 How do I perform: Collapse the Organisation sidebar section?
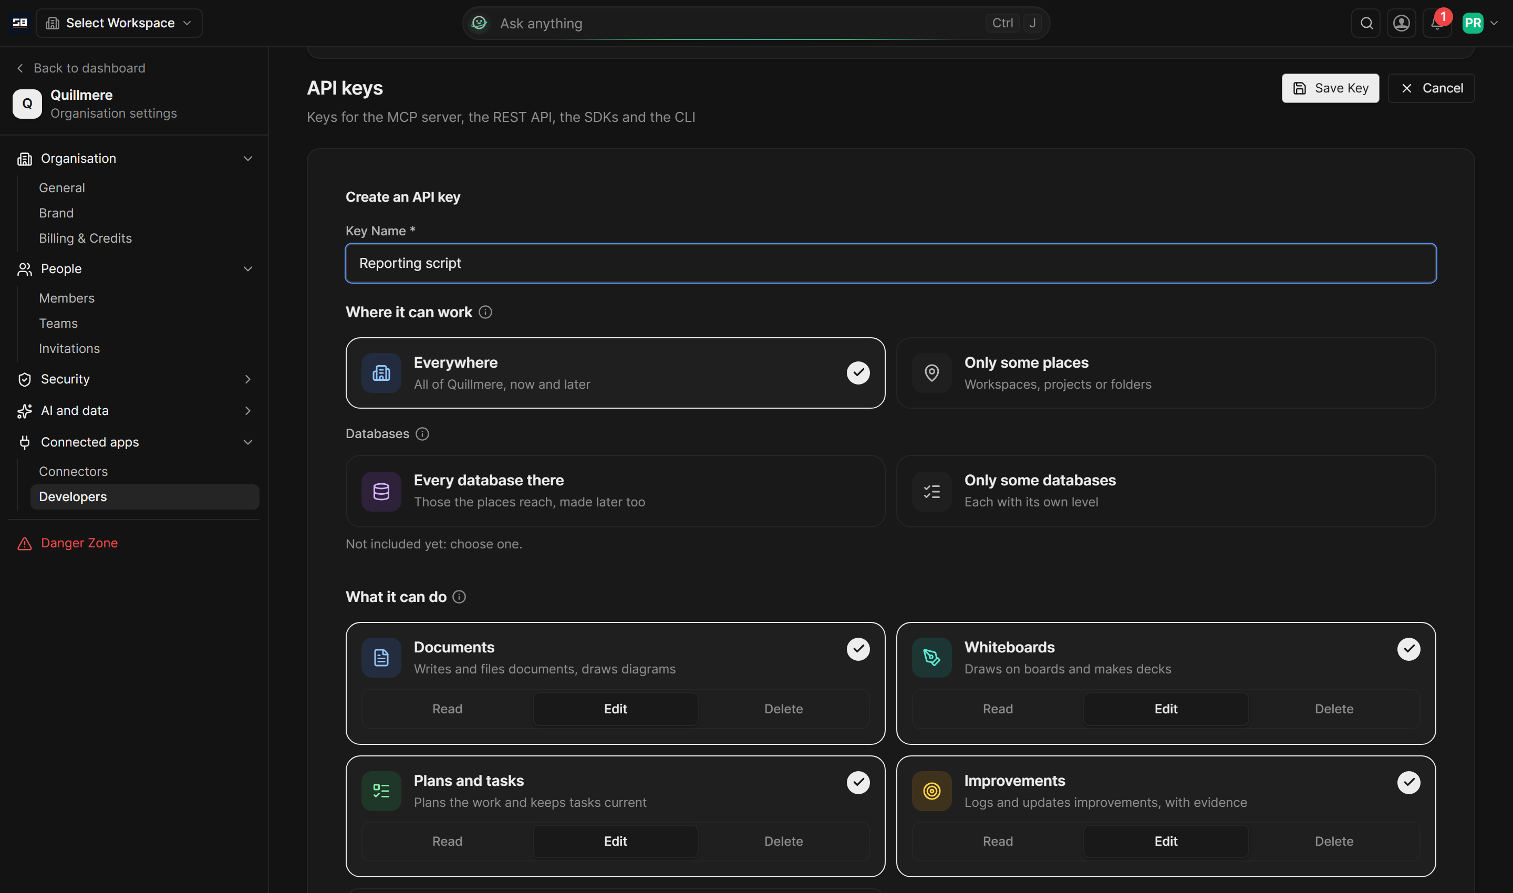pos(135,158)
